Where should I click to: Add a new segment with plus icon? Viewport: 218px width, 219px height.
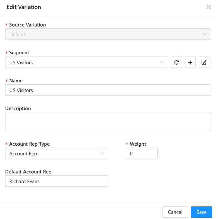190,62
